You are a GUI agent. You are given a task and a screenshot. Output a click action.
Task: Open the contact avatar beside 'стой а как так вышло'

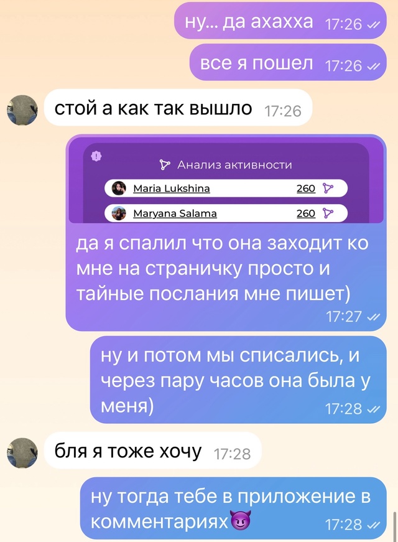coord(22,110)
